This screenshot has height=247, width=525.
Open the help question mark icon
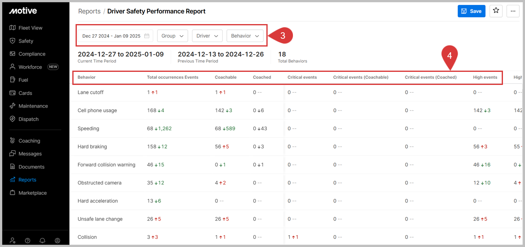28,240
